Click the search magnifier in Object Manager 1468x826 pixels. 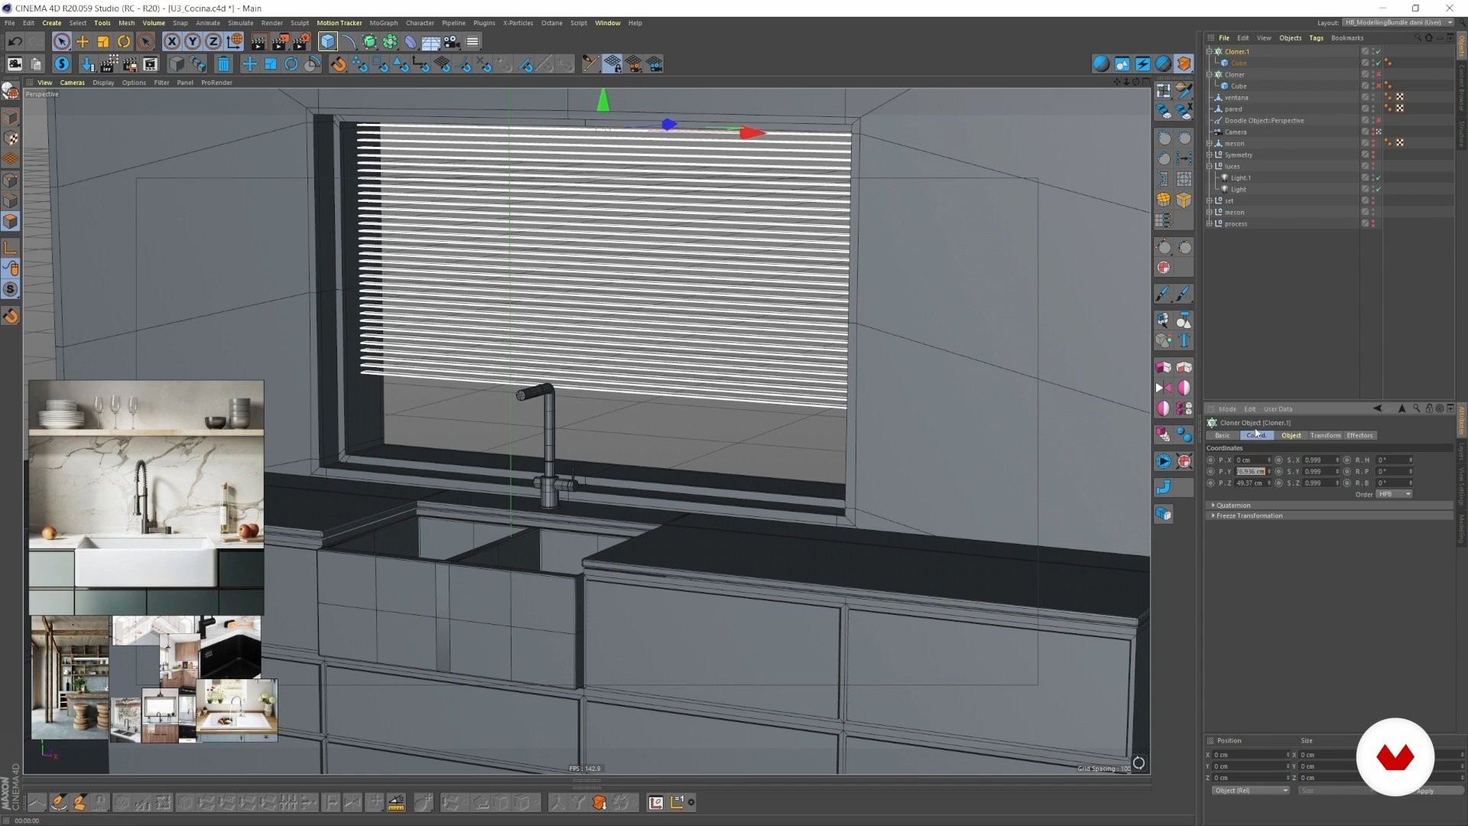pyautogui.click(x=1417, y=37)
